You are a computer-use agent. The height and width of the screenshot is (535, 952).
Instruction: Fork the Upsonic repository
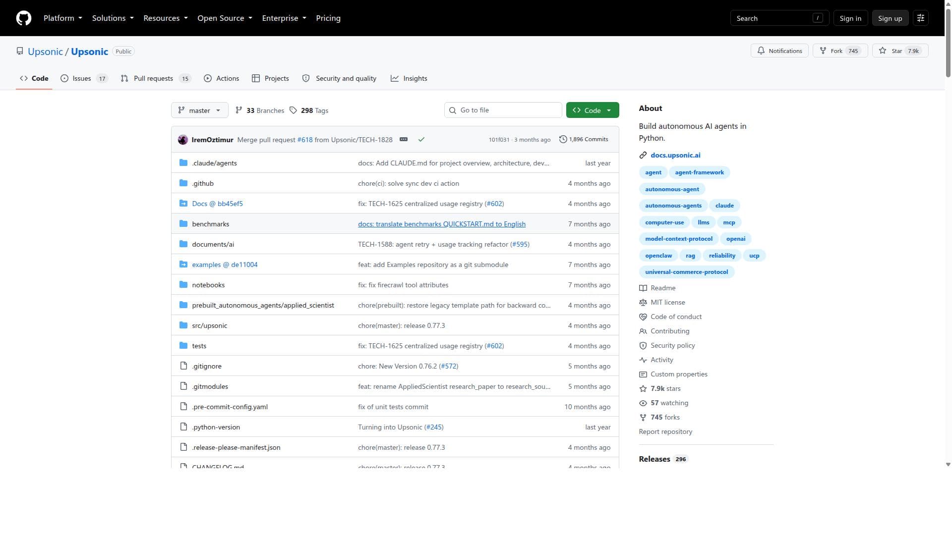tap(840, 51)
